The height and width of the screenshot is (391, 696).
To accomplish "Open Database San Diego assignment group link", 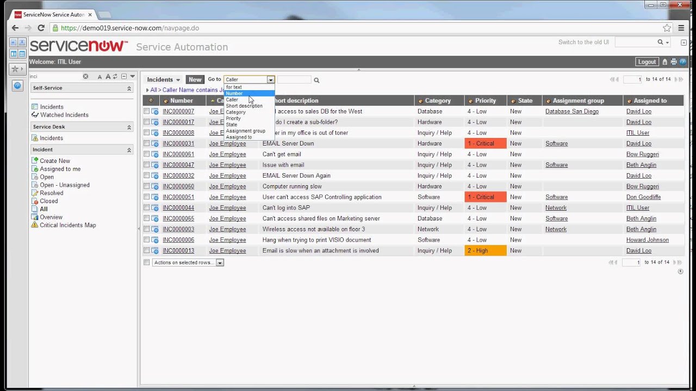I will click(572, 111).
